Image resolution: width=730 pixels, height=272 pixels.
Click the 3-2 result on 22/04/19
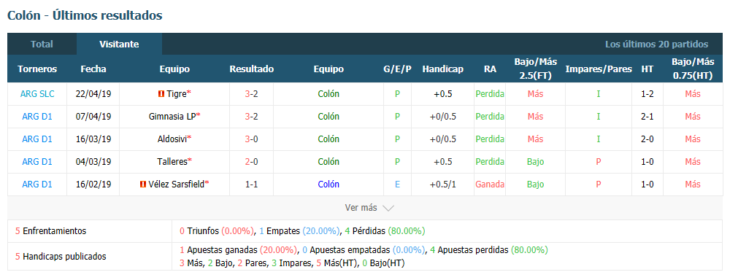click(251, 94)
